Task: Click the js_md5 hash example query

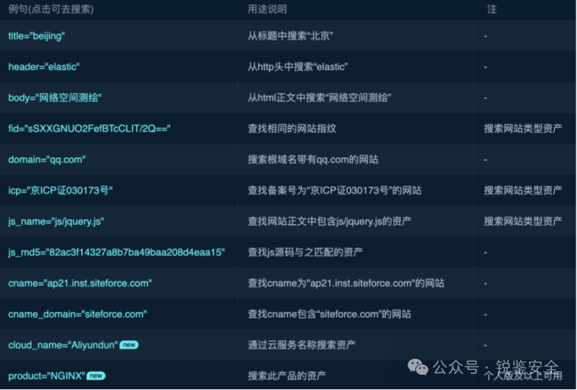Action: [117, 253]
